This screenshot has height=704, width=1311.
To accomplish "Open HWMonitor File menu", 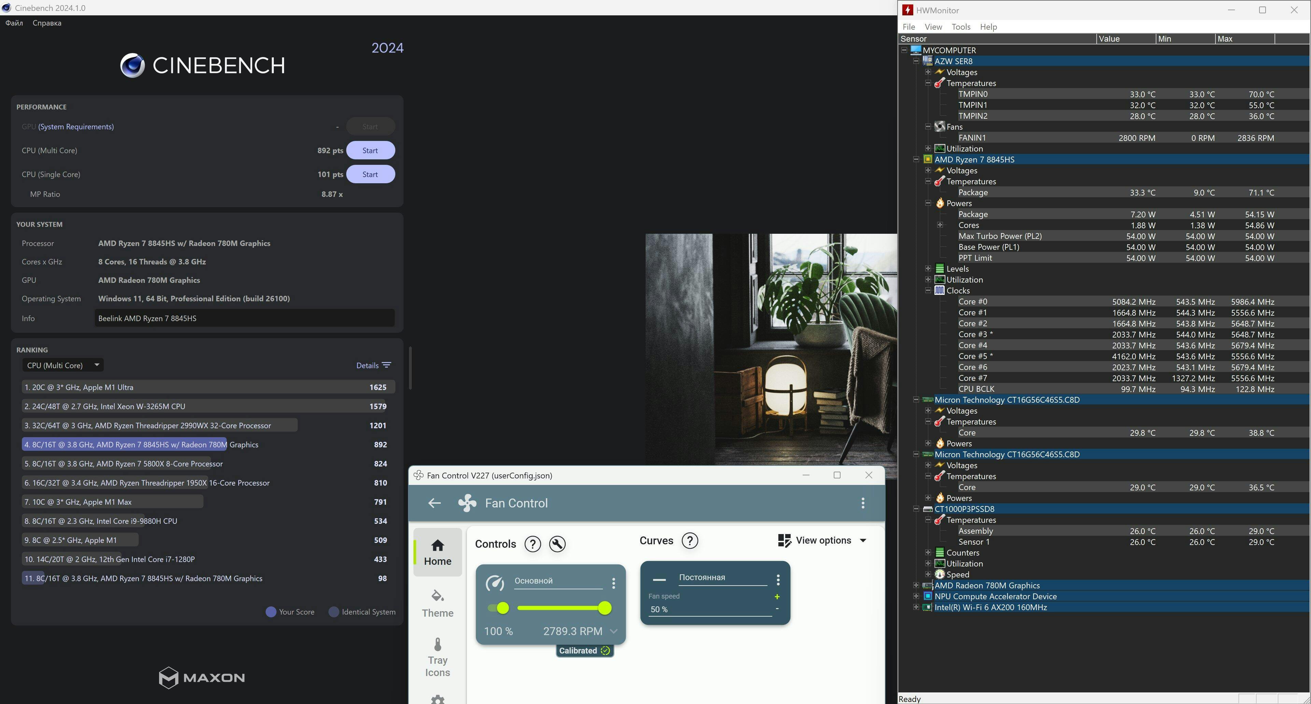I will click(x=908, y=27).
